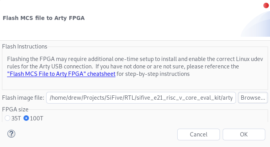
Task: Open the "Flash MCS File to Arty FPGA" cheatsheet link
Action: click(x=61, y=74)
